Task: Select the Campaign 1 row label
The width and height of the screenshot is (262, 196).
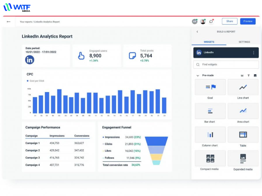Action: click(32, 143)
